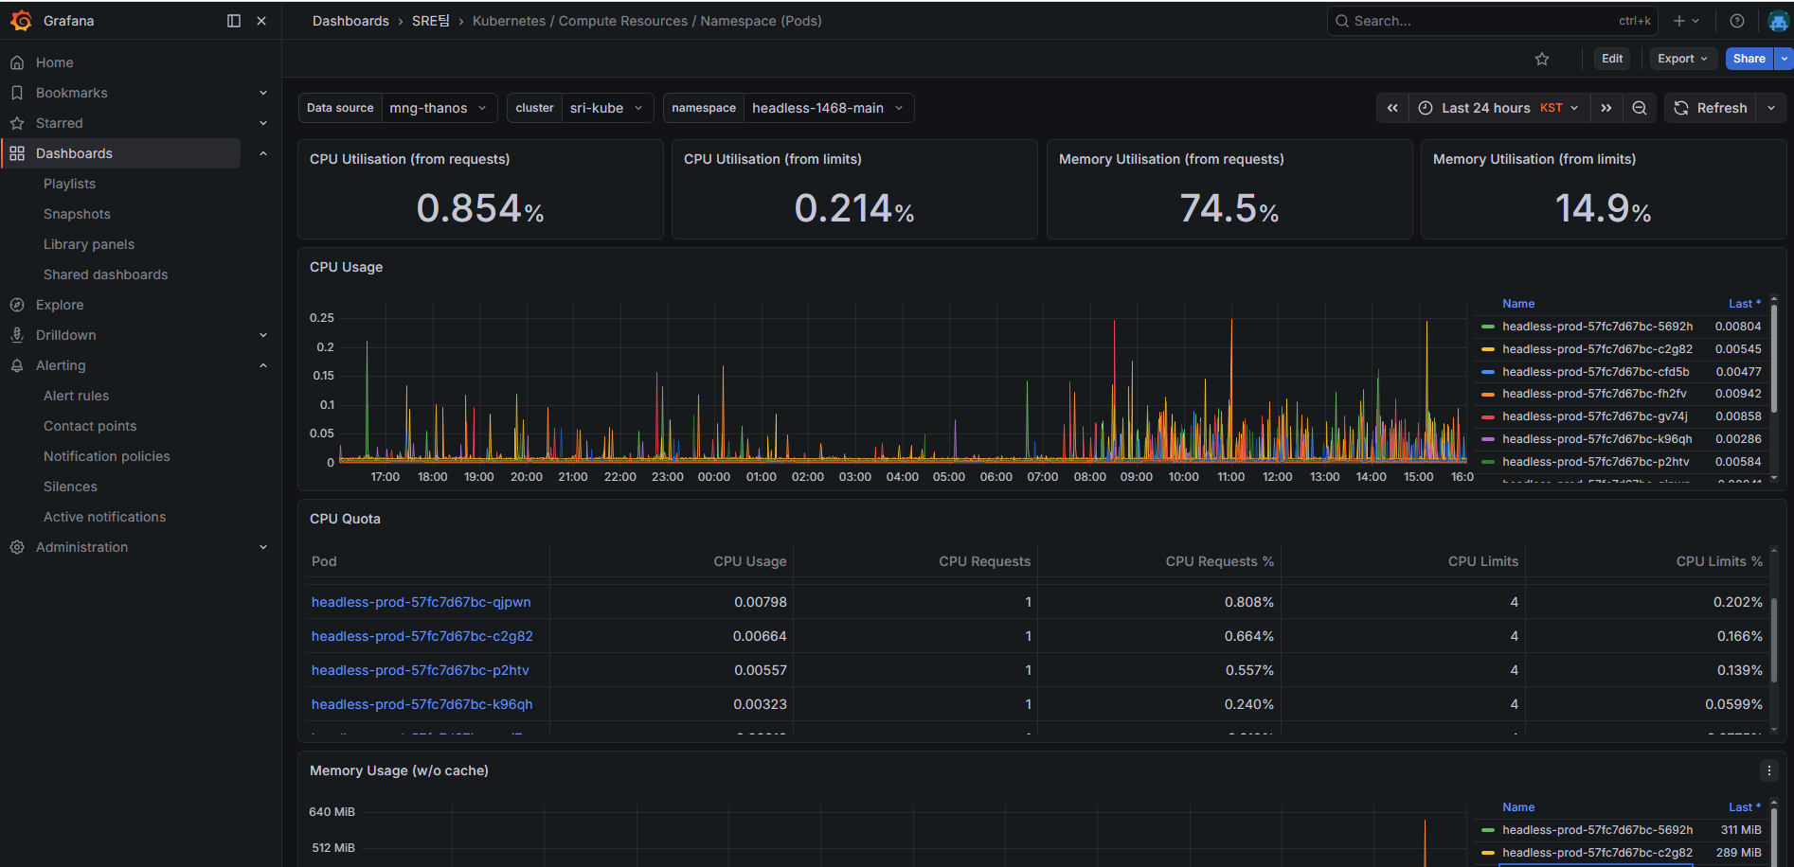This screenshot has width=1794, height=867.
Task: Star this dashboard as favorite
Action: [1542, 58]
